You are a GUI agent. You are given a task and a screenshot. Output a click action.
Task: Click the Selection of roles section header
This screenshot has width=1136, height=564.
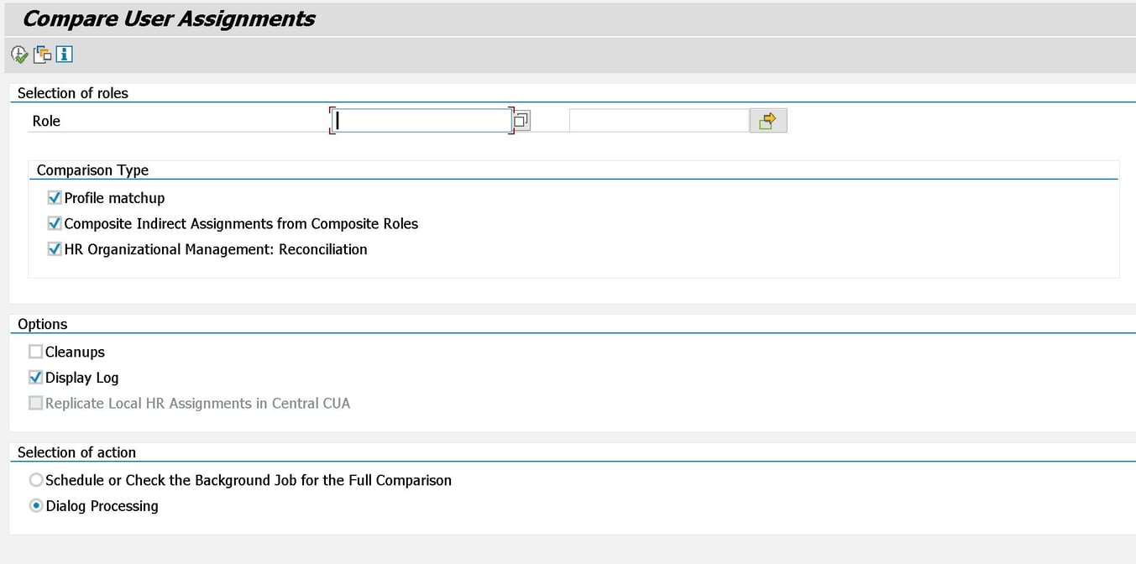point(72,92)
